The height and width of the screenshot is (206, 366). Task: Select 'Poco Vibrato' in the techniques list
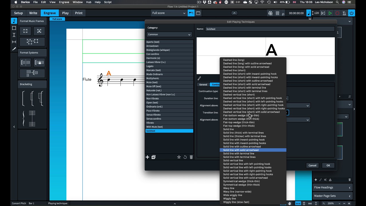click(169, 111)
